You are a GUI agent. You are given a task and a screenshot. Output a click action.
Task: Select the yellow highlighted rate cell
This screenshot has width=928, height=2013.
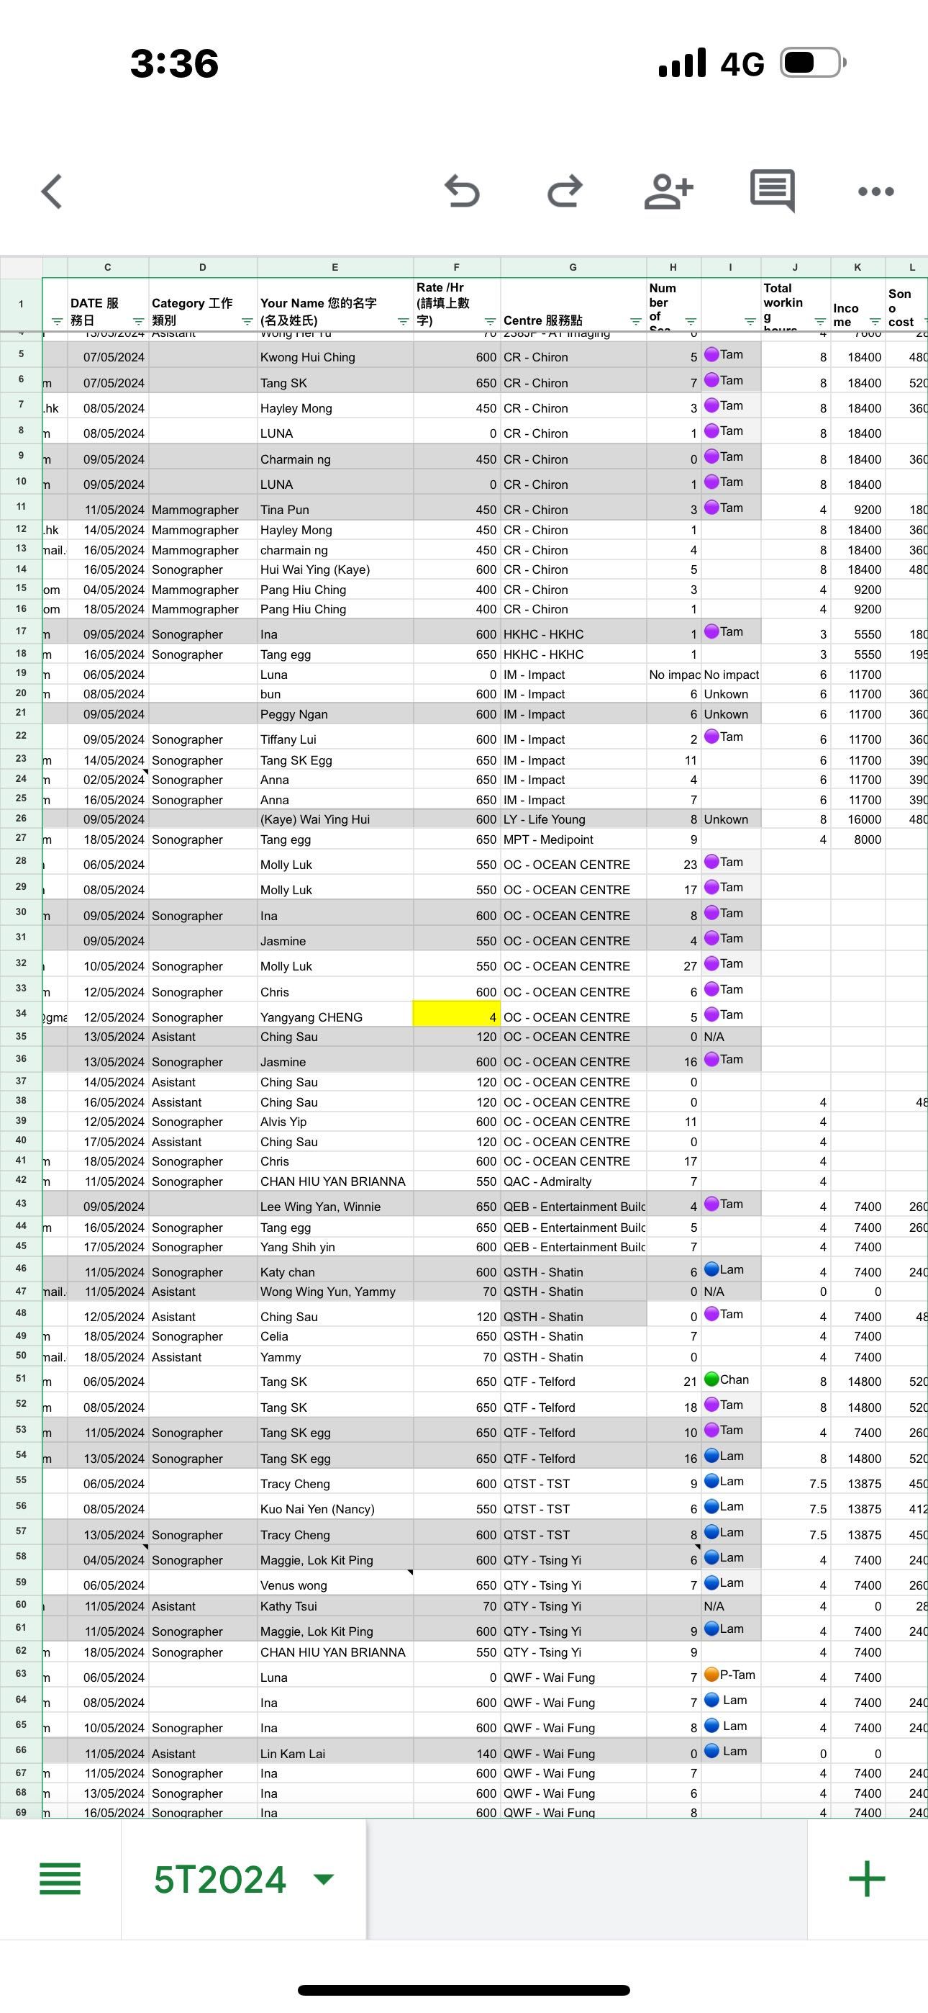(x=456, y=1016)
